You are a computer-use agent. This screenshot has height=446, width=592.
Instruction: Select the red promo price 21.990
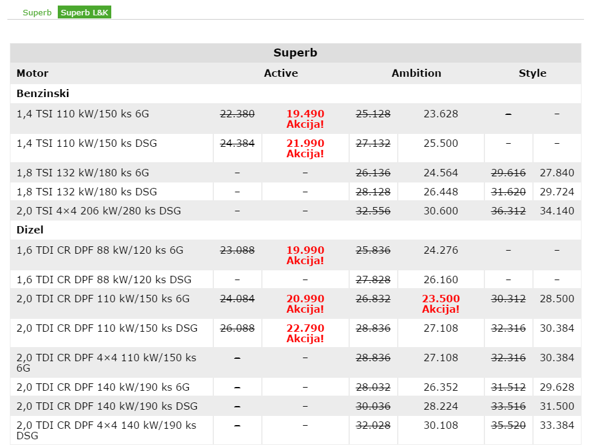pyautogui.click(x=305, y=143)
